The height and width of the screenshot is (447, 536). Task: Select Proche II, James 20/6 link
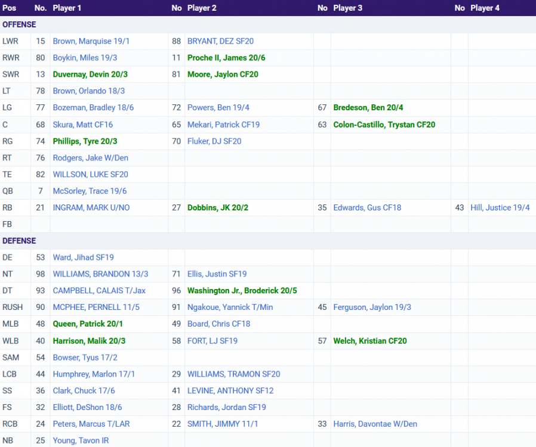point(226,58)
